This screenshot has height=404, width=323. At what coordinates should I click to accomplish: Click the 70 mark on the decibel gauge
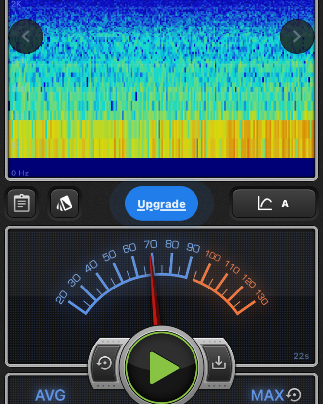(150, 244)
